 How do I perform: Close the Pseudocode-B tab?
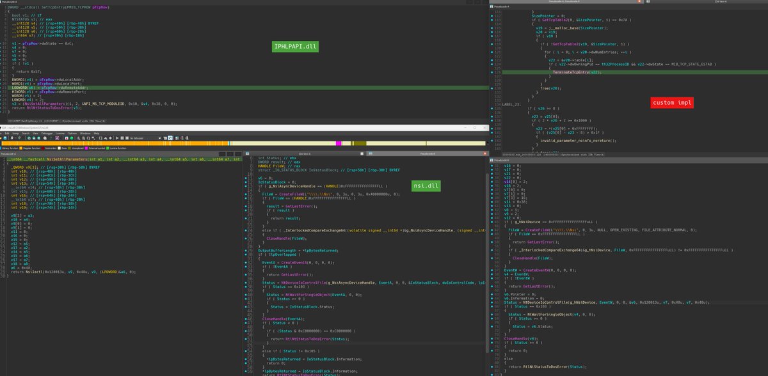(484, 153)
